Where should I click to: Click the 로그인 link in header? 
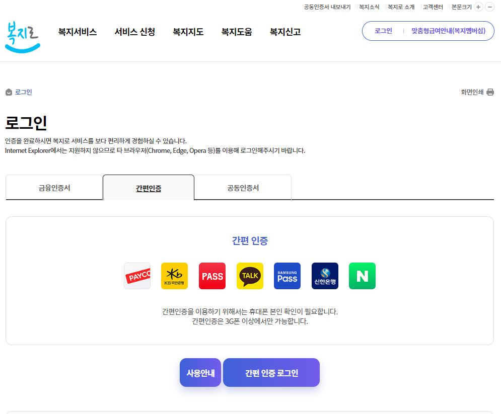click(383, 31)
